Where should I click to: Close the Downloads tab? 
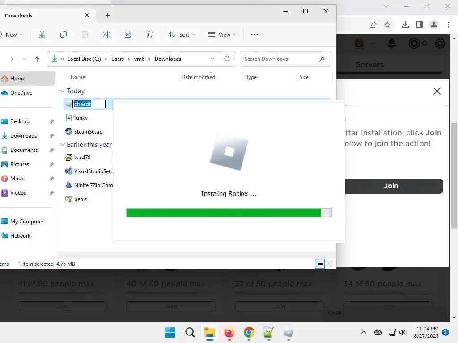87,15
